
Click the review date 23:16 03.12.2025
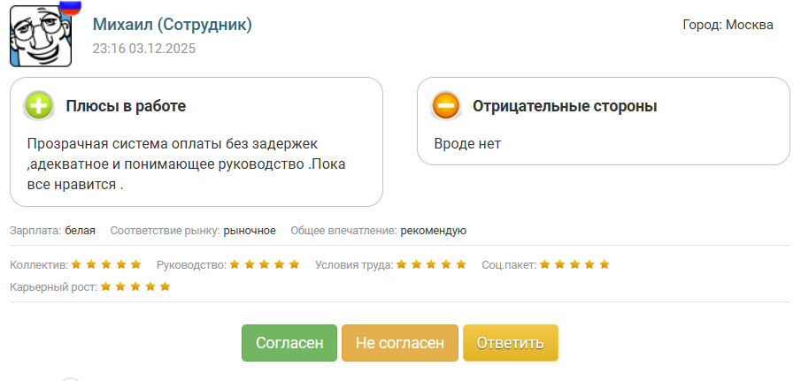[144, 49]
